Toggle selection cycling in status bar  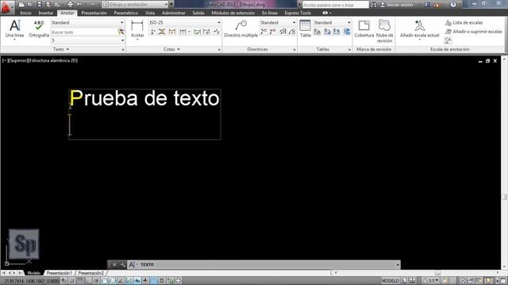point(170,281)
